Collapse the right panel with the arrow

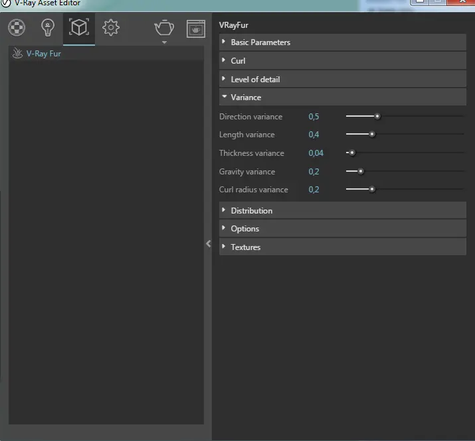point(208,243)
